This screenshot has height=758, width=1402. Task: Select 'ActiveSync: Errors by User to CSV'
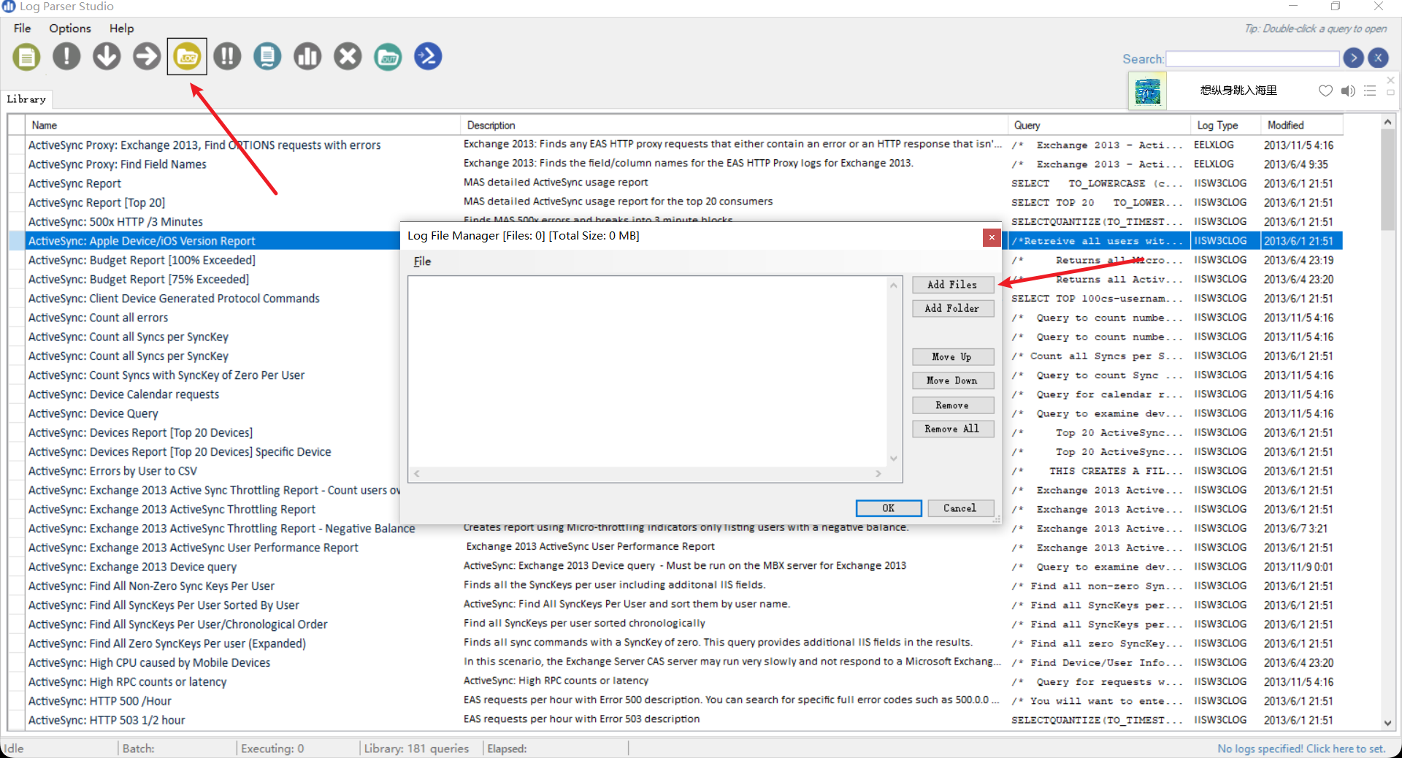112,471
